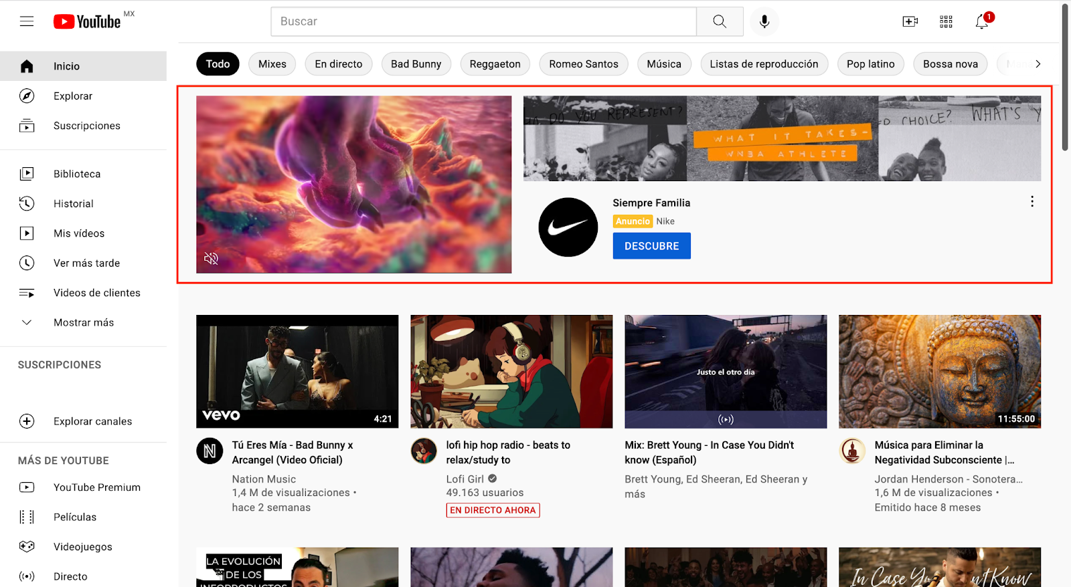
Task: Click the SUSCRIPCIONES section heading
Action: point(60,365)
